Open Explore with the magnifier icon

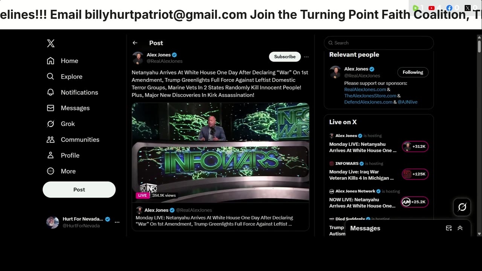coord(64,76)
